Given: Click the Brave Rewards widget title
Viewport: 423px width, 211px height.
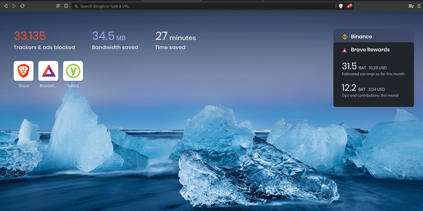Looking at the screenshot, I should click(x=370, y=50).
